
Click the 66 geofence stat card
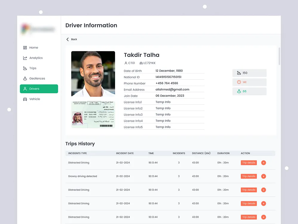[x=249, y=91]
